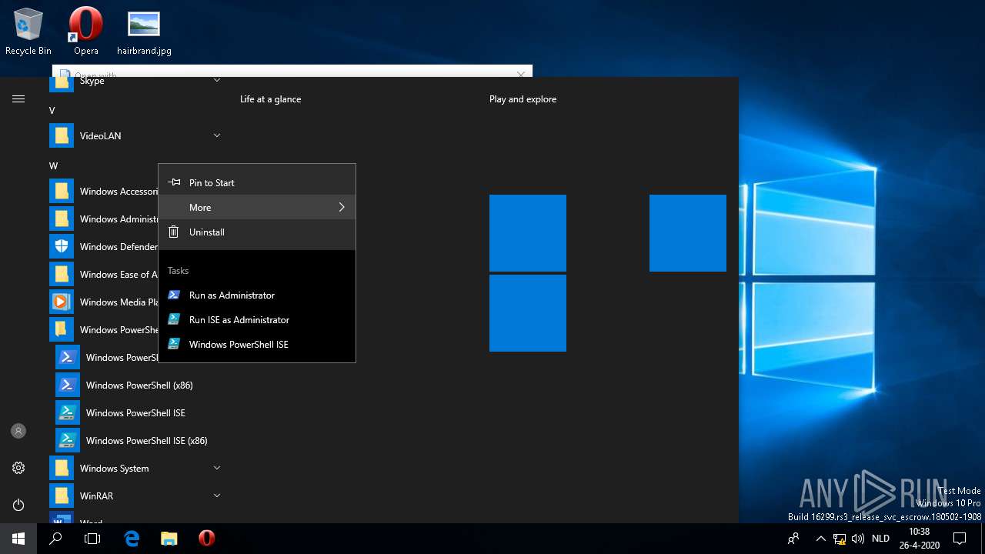Choose Run ISE as Administrator
Image resolution: width=985 pixels, height=554 pixels.
(257, 319)
